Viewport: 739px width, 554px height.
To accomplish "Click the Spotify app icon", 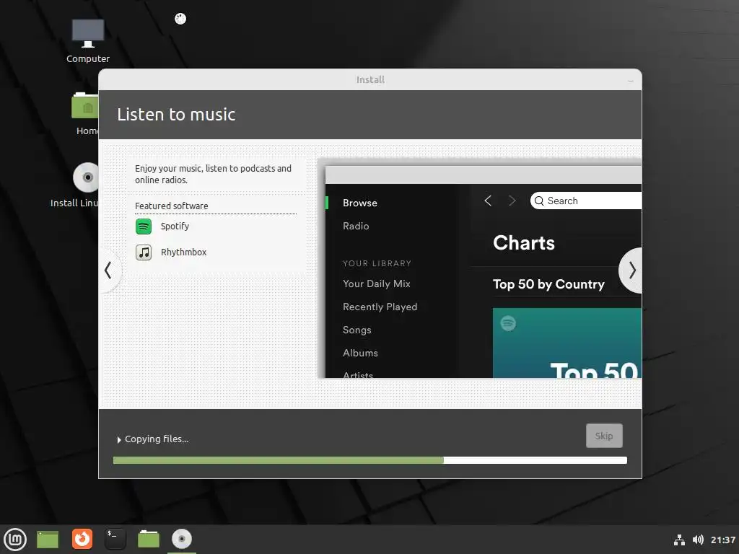I will [x=144, y=227].
